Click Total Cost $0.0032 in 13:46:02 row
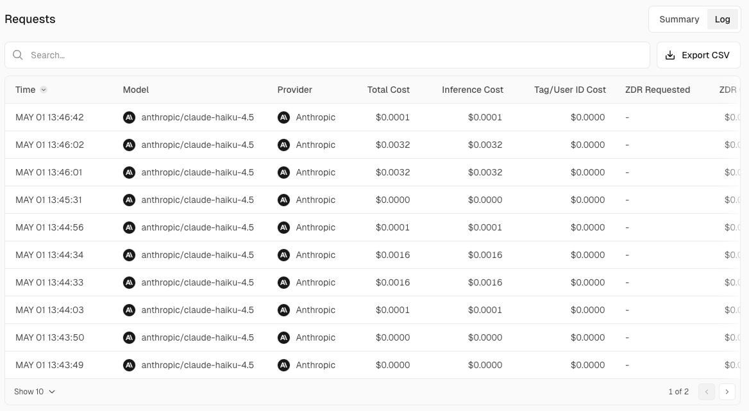 [x=392, y=145]
